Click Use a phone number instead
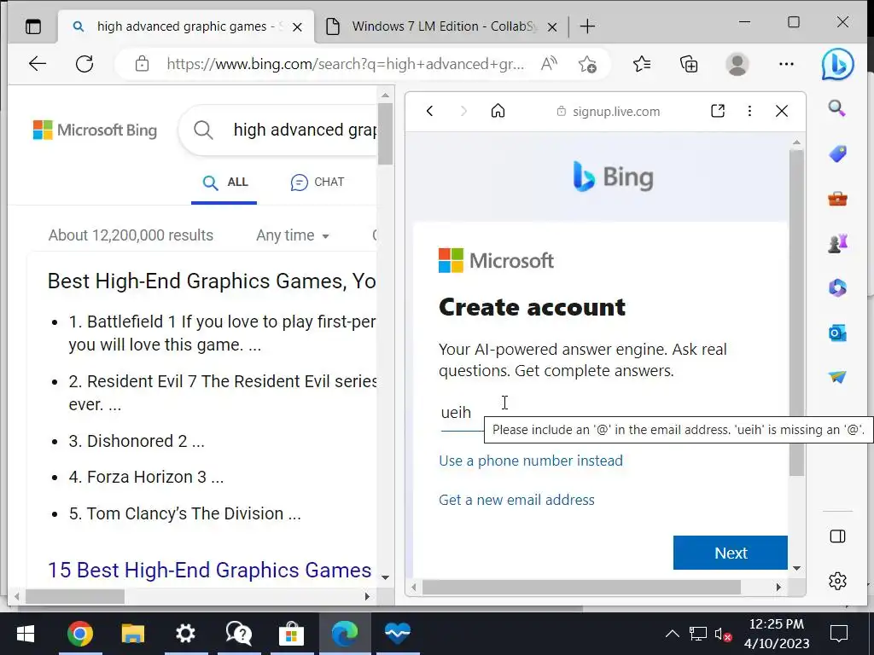Screen dimensions: 874x655 tap(531, 461)
